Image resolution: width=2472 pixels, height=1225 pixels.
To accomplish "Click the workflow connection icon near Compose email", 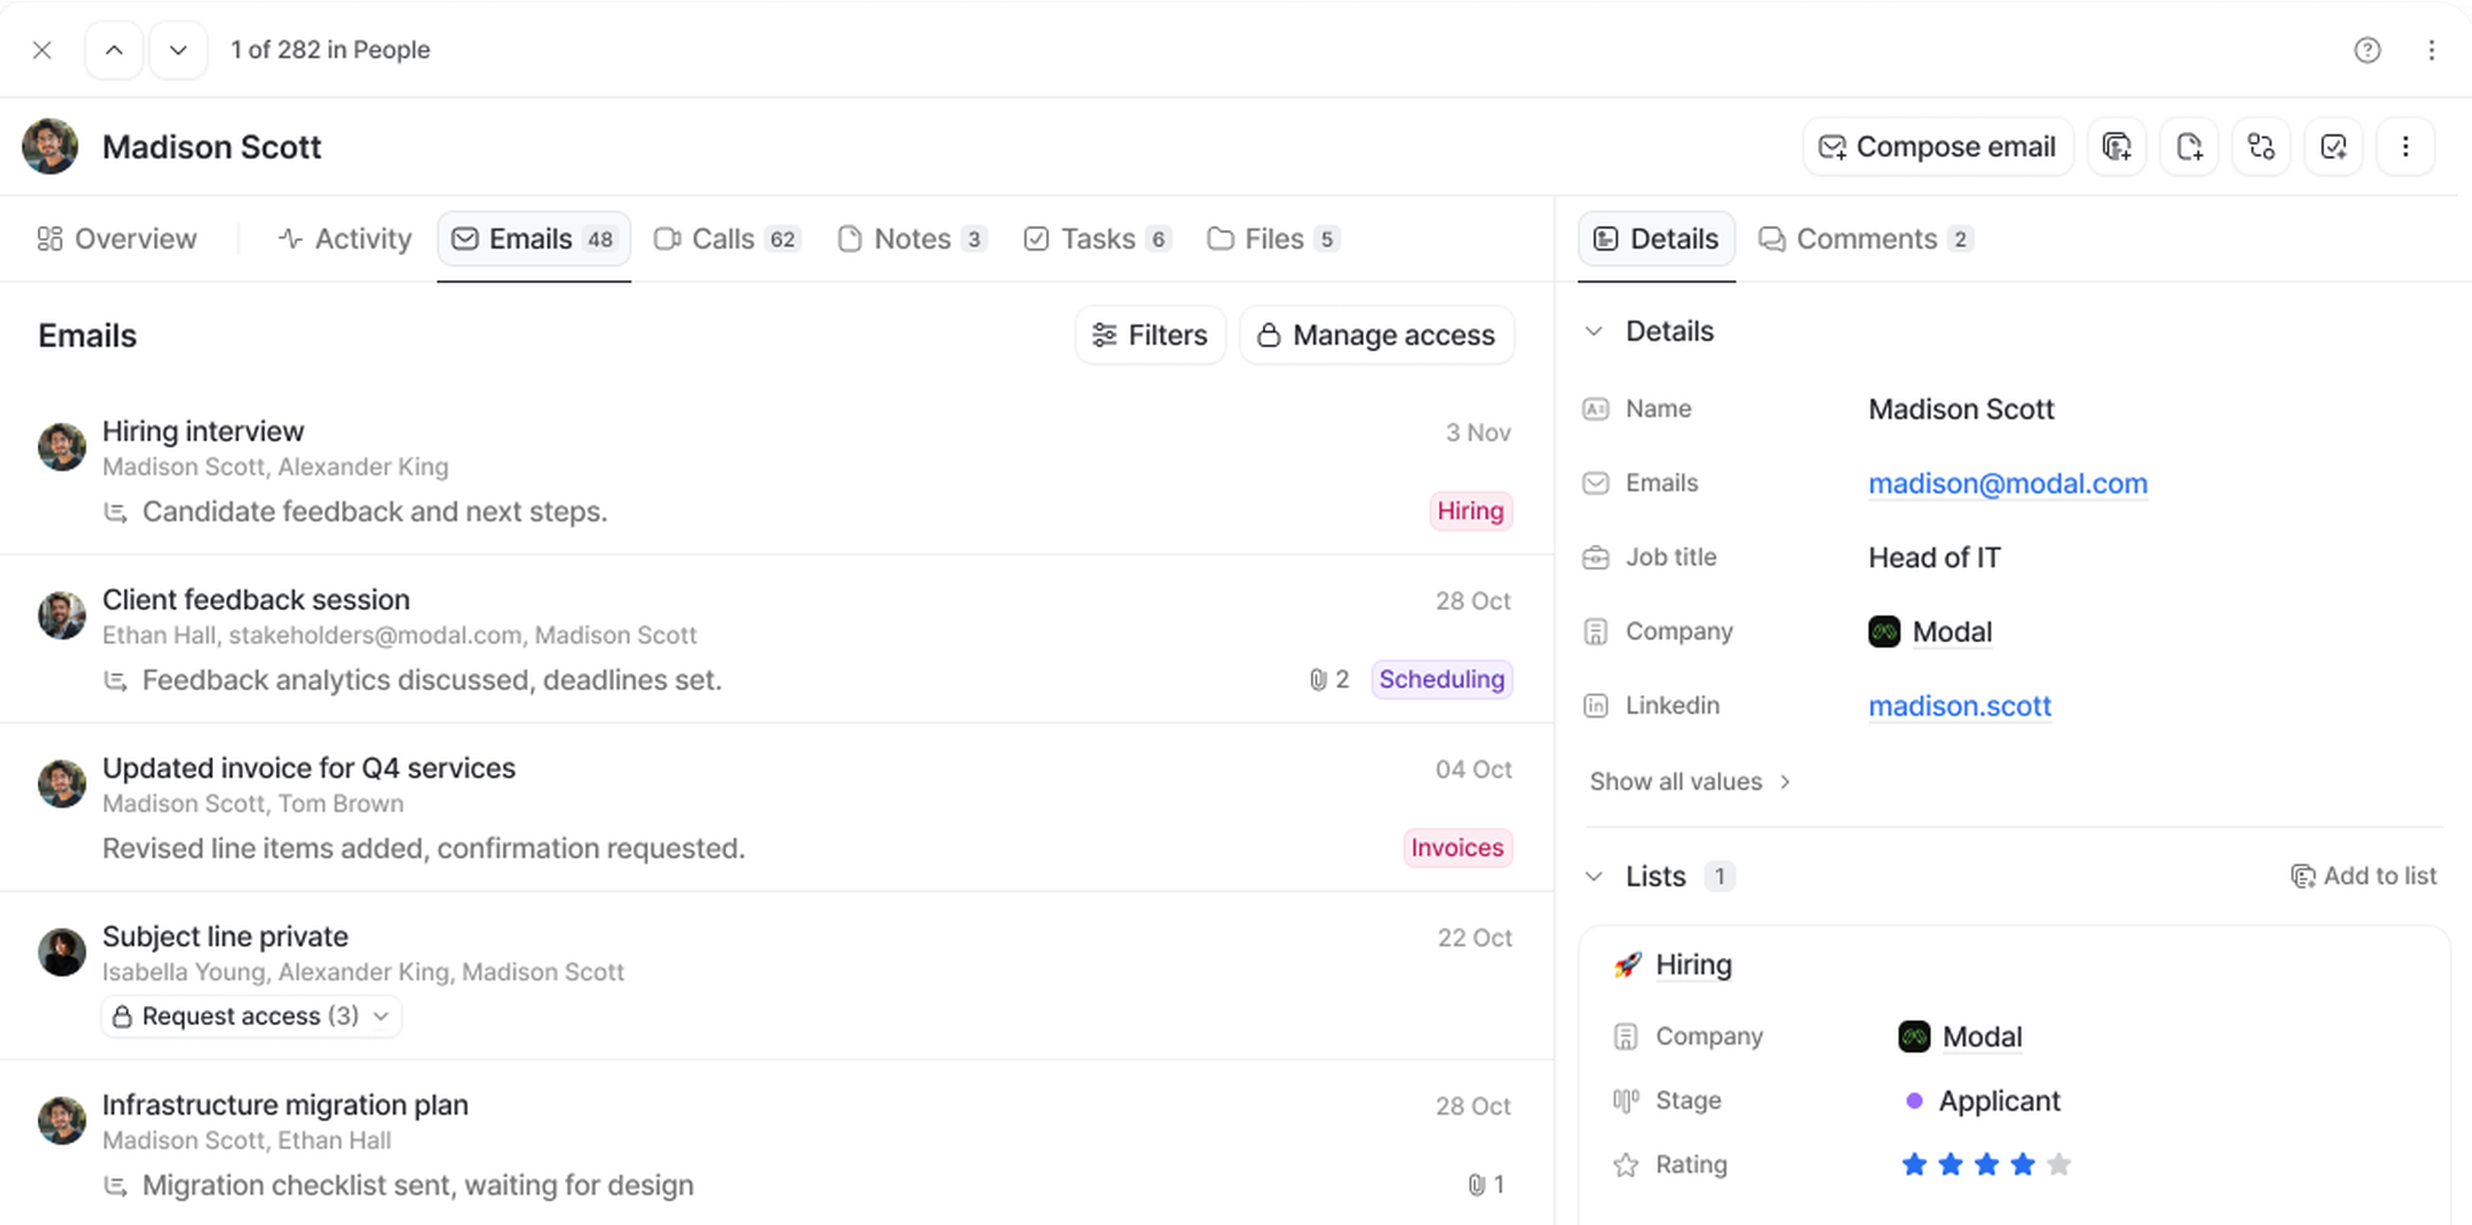I will (x=2262, y=146).
